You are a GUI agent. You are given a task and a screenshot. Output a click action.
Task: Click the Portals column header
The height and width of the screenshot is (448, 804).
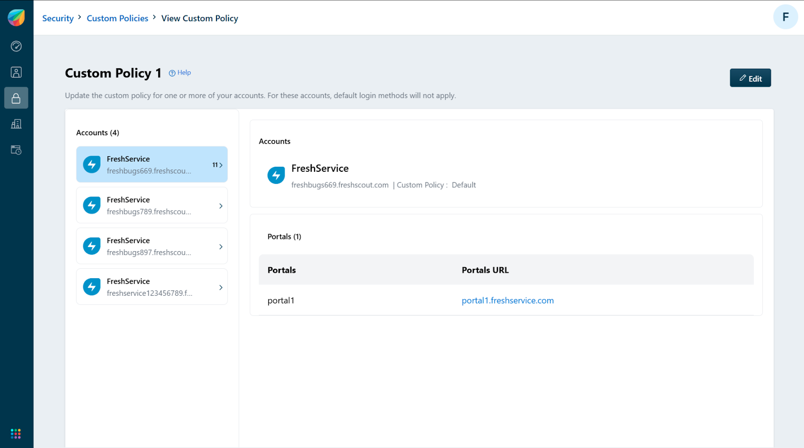(281, 270)
